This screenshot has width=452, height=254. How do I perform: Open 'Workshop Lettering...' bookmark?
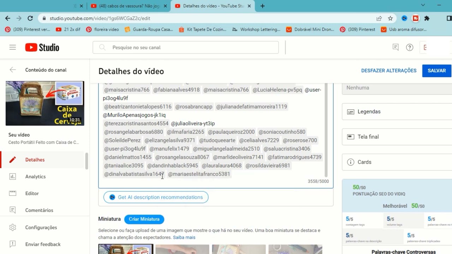(256, 30)
